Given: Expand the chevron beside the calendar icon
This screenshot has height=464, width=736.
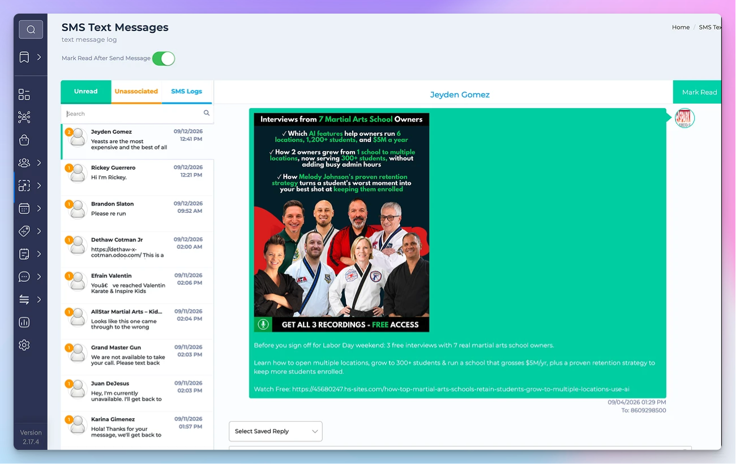Looking at the screenshot, I should point(39,208).
